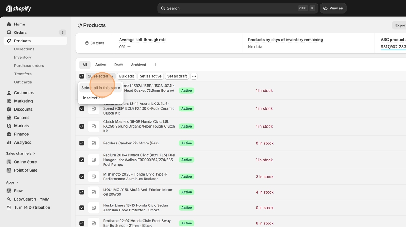This screenshot has height=227, width=406.
Task: Click the Orders inbox icon
Action: [x=9, y=32]
